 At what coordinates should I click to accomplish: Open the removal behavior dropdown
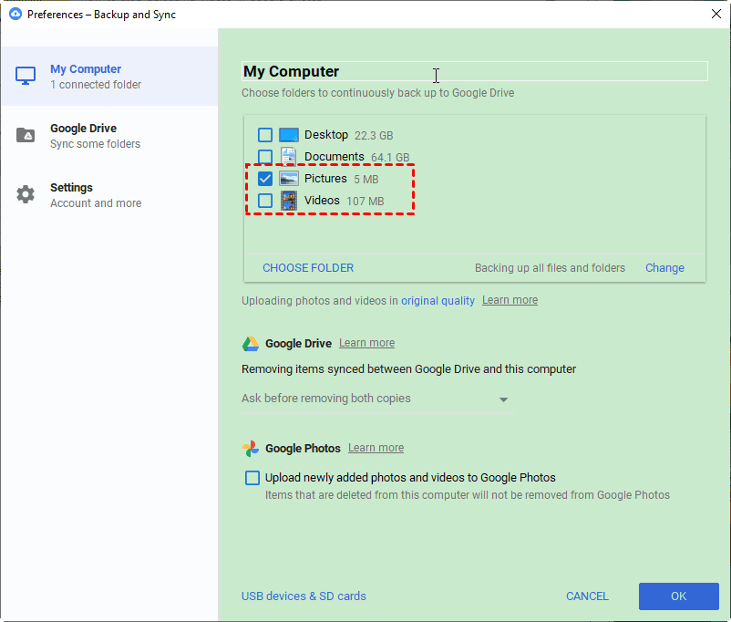(x=503, y=399)
